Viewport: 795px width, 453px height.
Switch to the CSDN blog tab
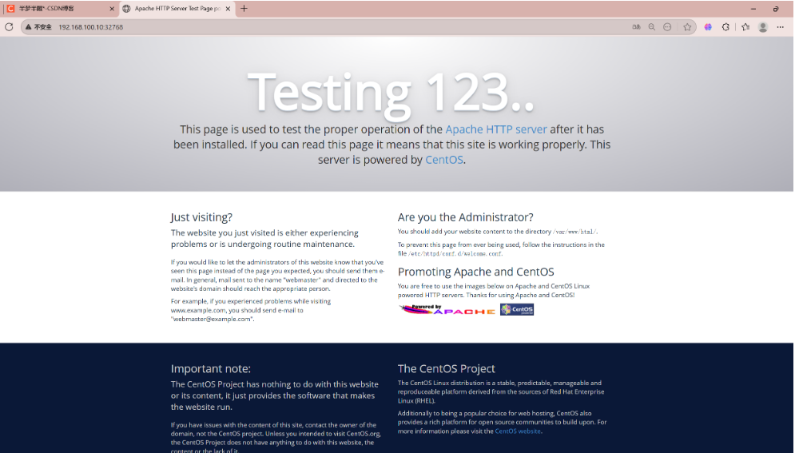60,9
